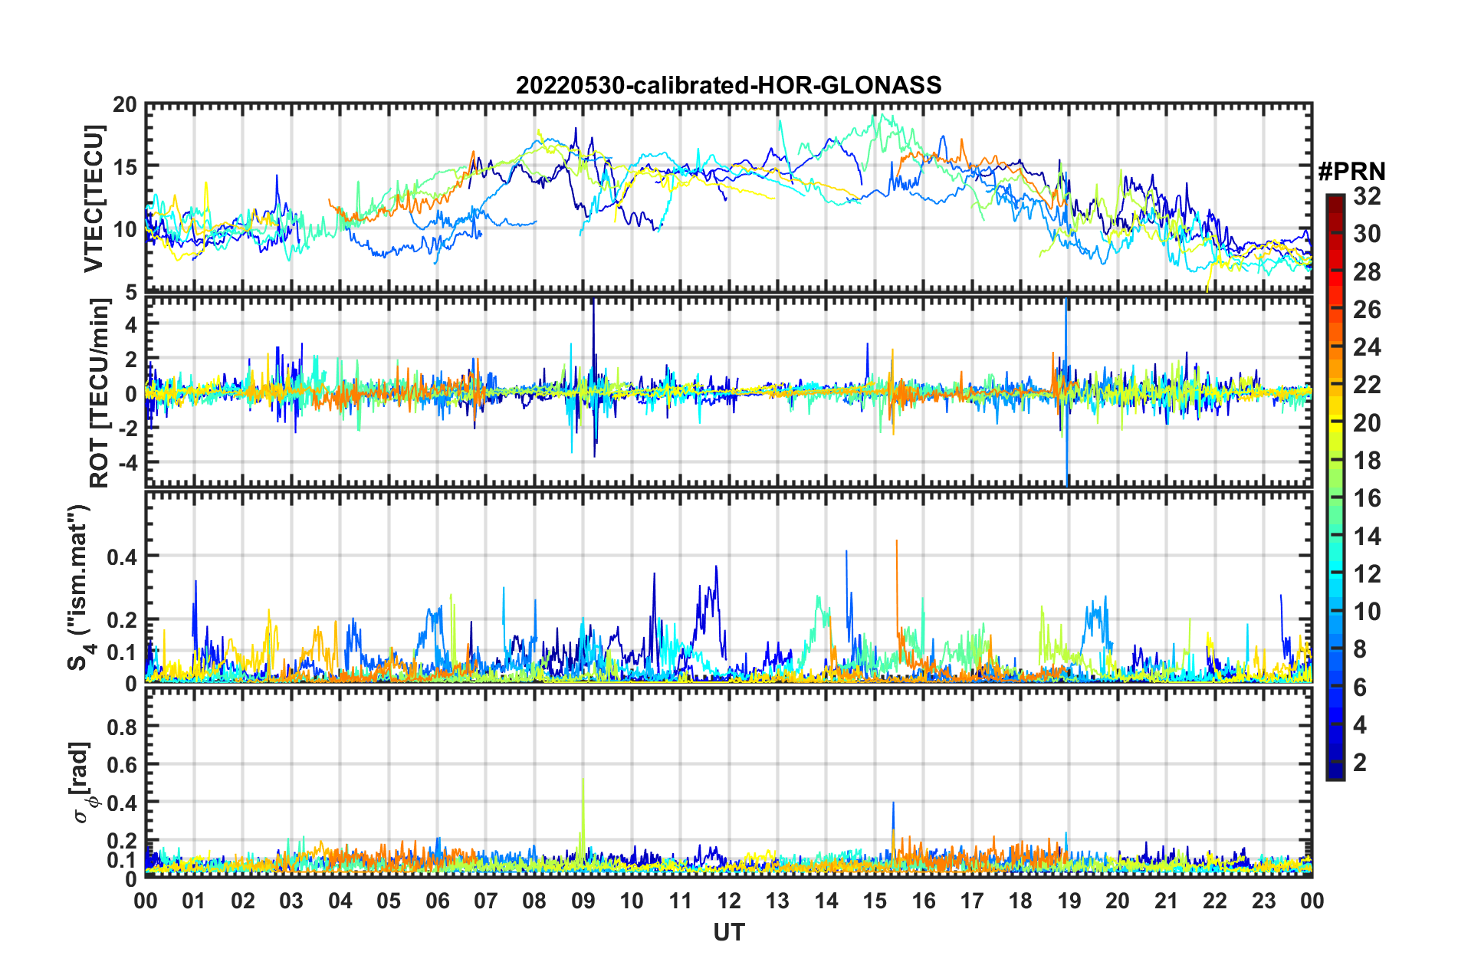Click the #PRN colorbar title
Screen dimensions: 1458x975
coord(1351,171)
